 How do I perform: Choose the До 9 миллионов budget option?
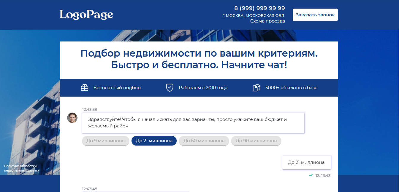coord(105,141)
